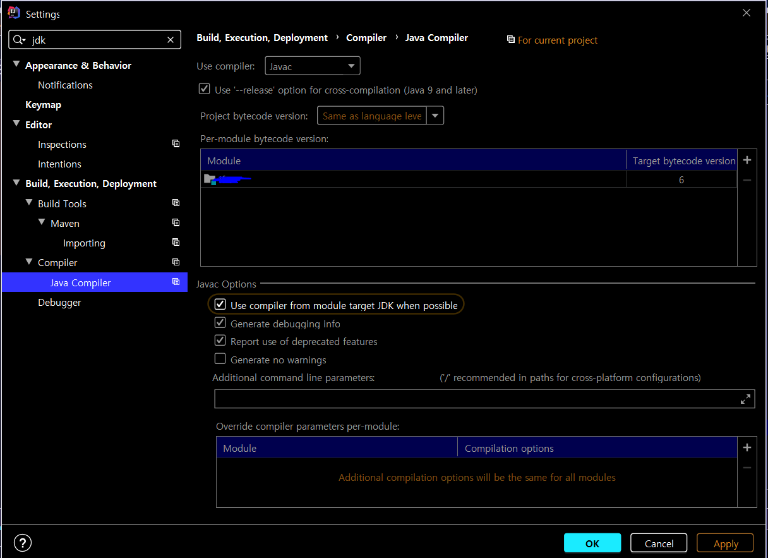This screenshot has height=558, width=768.
Task: Collapse the Editor tree node
Action: pos(16,124)
